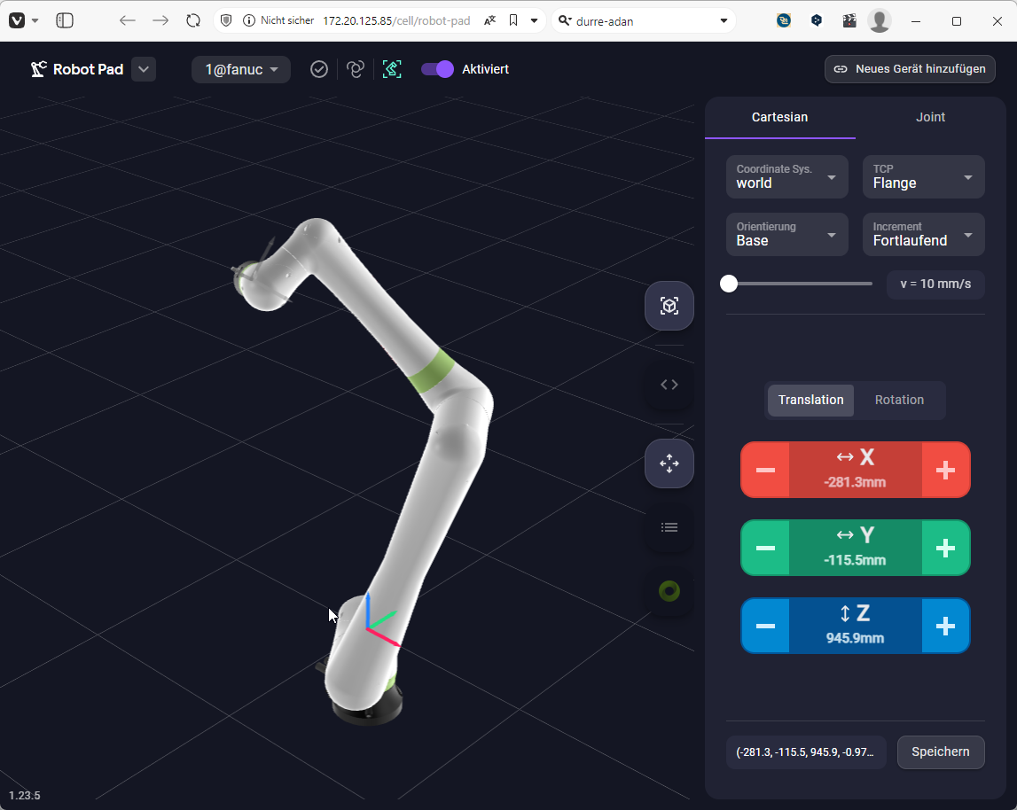The width and height of the screenshot is (1017, 810).
Task: Select the Cartesian tab
Action: (x=779, y=117)
